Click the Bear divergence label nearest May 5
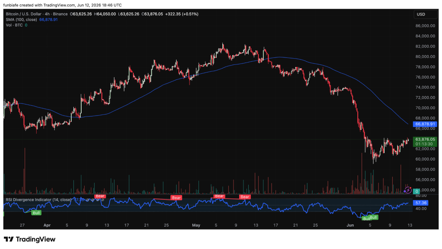Viewport: 442px width, 249px height. [219, 196]
